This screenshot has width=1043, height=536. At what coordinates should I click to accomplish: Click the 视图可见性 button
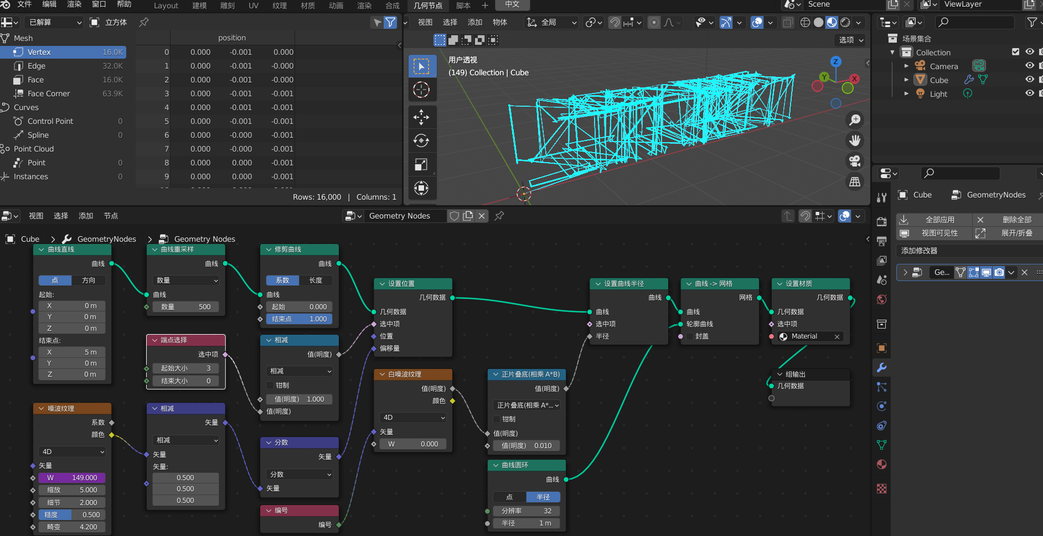934,233
